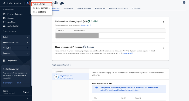Open the Data privacy tab

pyautogui.click(x=100, y=8)
